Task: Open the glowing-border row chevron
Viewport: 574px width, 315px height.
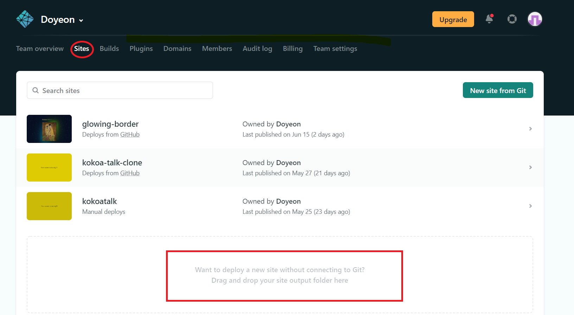Action: coord(530,129)
